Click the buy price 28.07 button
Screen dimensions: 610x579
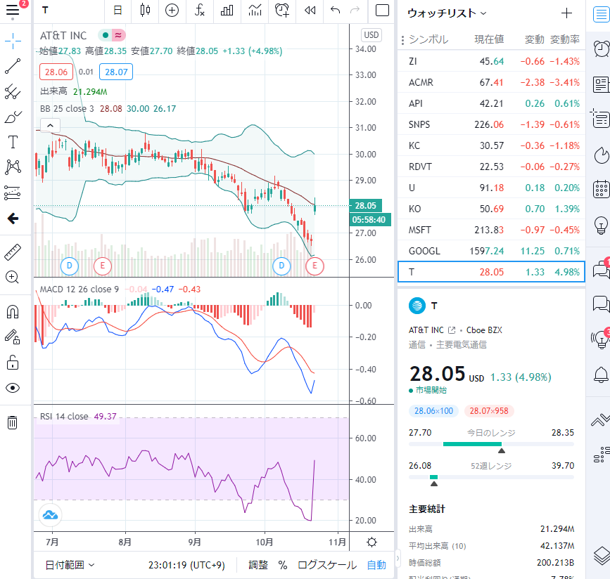[x=116, y=72]
